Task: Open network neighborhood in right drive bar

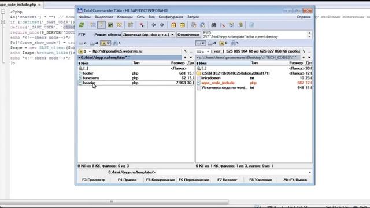Action: (x=234, y=43)
